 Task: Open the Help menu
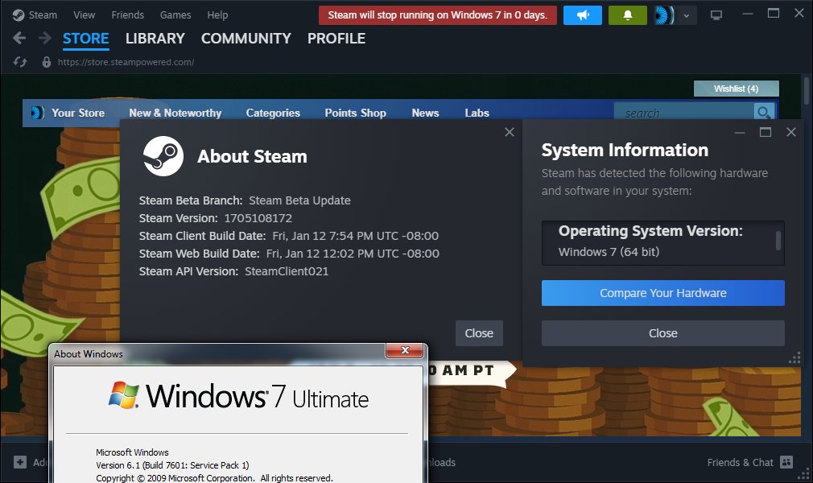(217, 15)
